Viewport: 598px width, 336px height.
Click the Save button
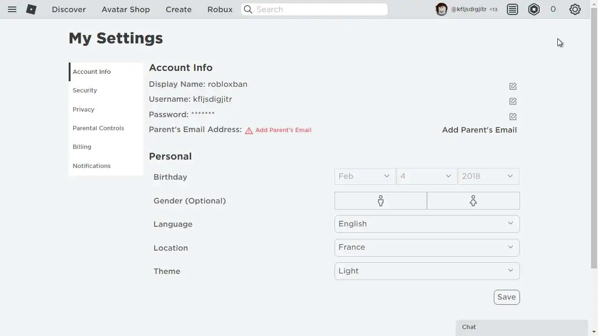506,297
